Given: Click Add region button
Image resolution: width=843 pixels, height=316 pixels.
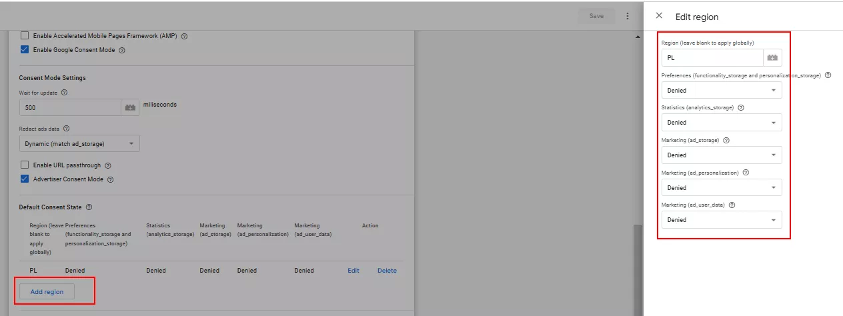Looking at the screenshot, I should (x=47, y=292).
